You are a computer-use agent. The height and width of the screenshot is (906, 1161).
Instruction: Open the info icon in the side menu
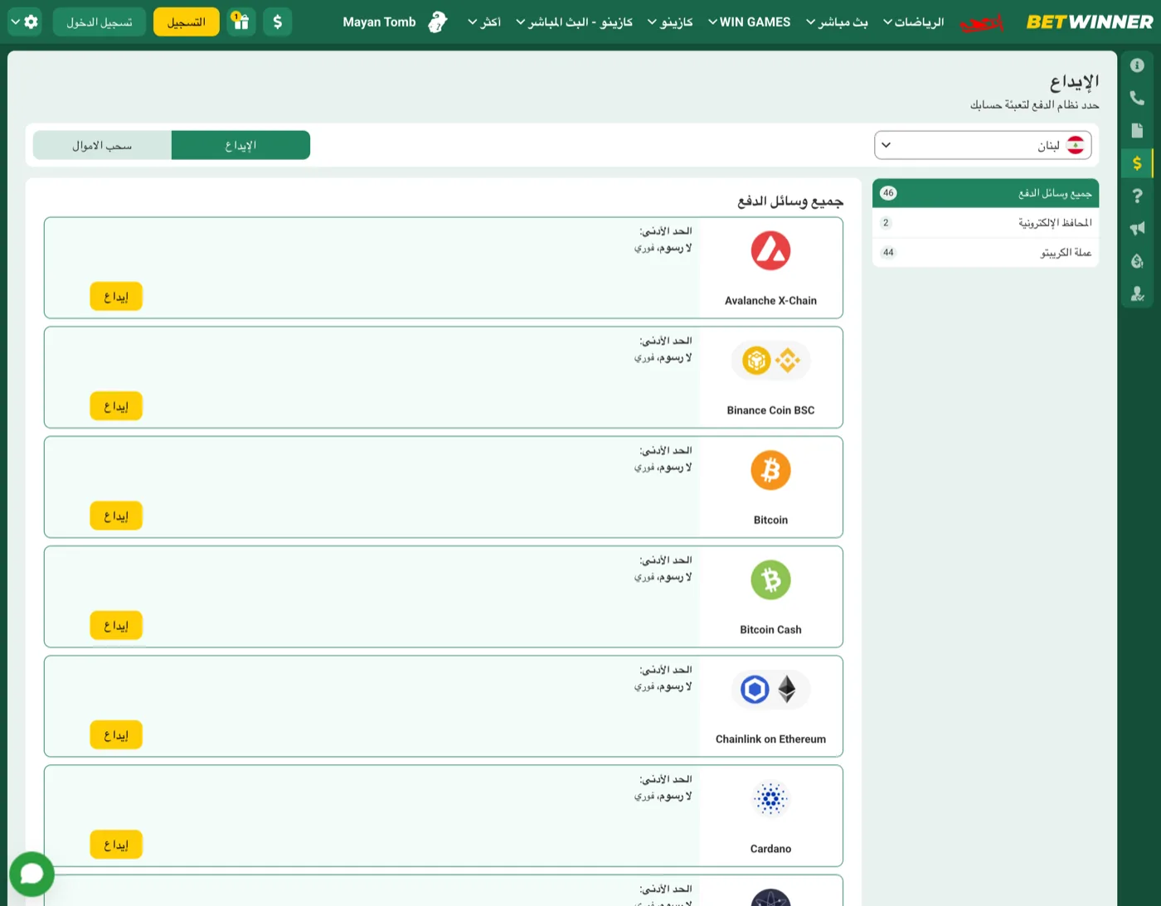(x=1137, y=65)
